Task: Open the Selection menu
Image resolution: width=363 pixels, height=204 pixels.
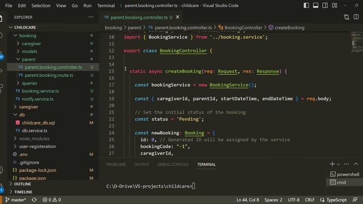Action: 41,6
